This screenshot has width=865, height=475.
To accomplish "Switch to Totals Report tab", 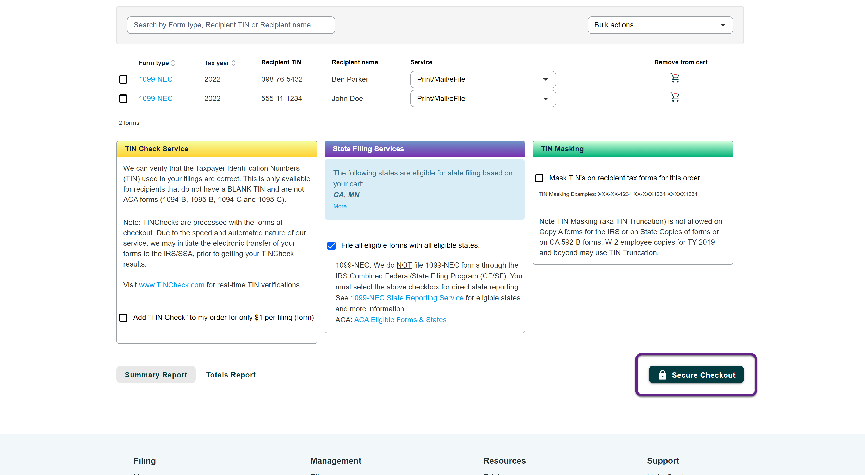I will [231, 375].
